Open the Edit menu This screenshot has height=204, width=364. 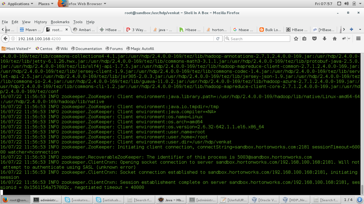point(15,22)
